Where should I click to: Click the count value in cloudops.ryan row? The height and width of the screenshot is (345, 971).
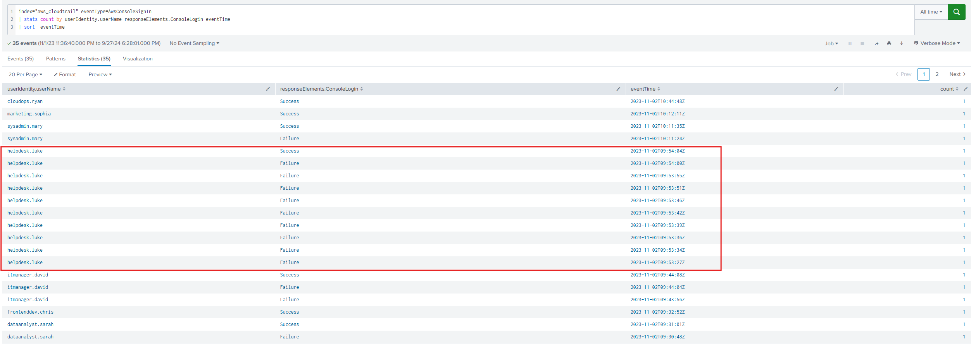tap(964, 101)
